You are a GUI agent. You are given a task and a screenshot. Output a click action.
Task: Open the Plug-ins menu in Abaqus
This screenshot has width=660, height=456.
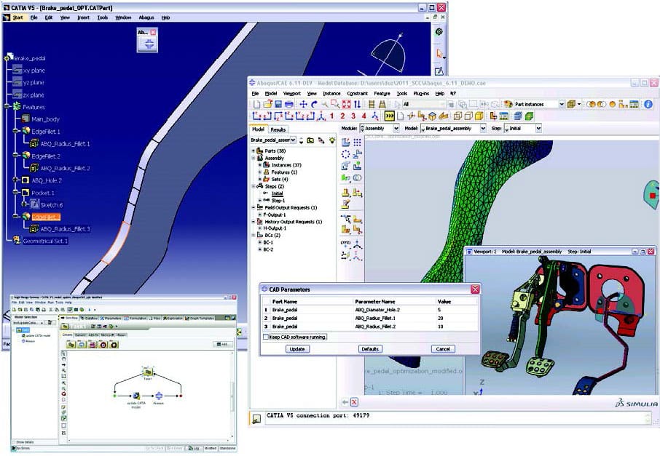(x=421, y=93)
